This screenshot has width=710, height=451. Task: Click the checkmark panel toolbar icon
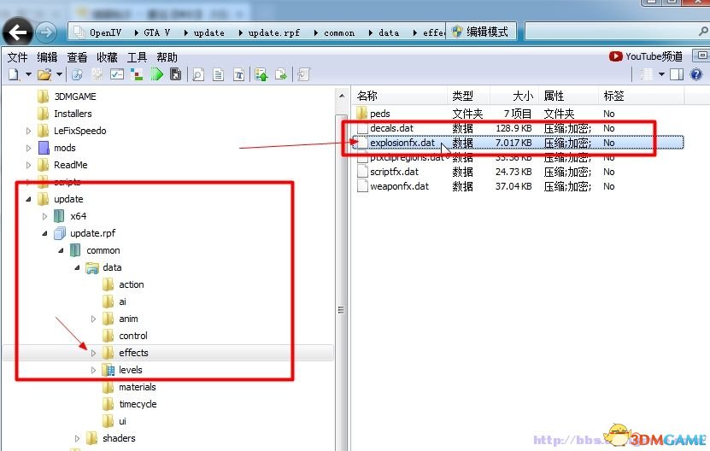coord(117,74)
